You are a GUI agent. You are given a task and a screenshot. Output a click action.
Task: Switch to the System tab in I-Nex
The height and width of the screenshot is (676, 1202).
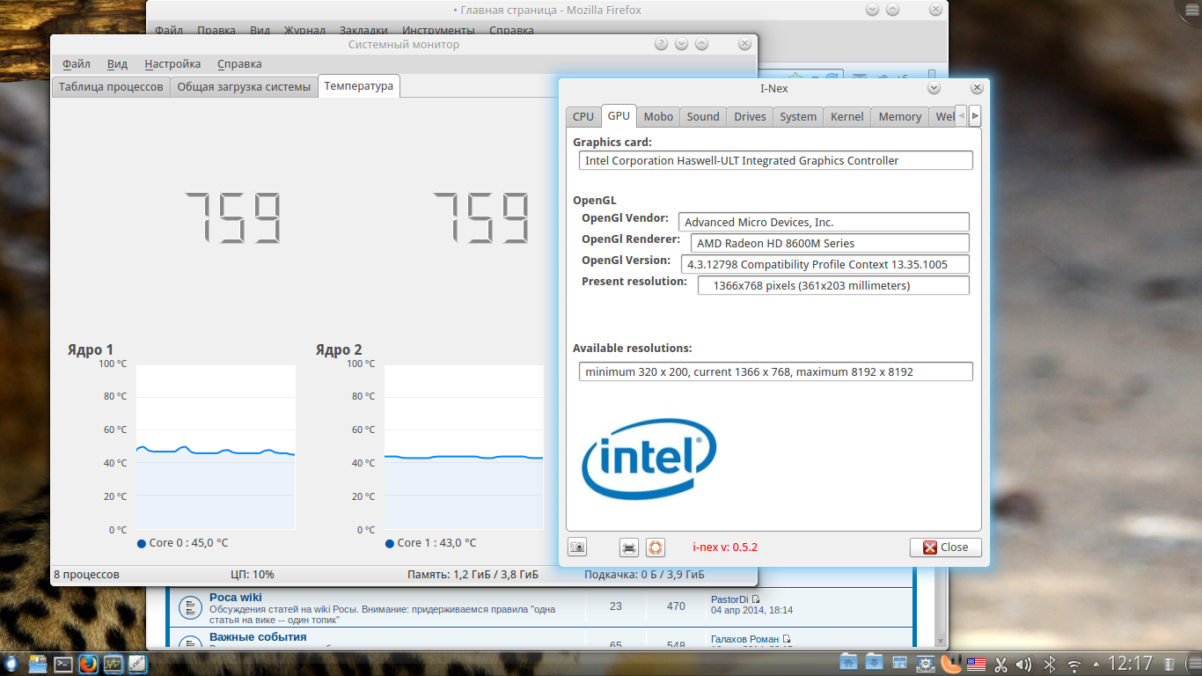click(798, 116)
